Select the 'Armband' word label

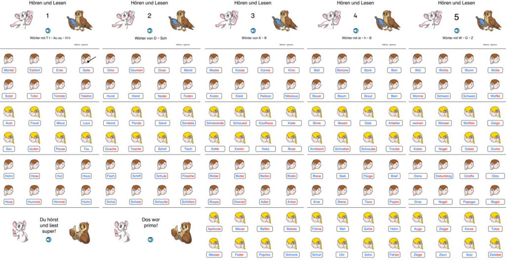coord(317,149)
